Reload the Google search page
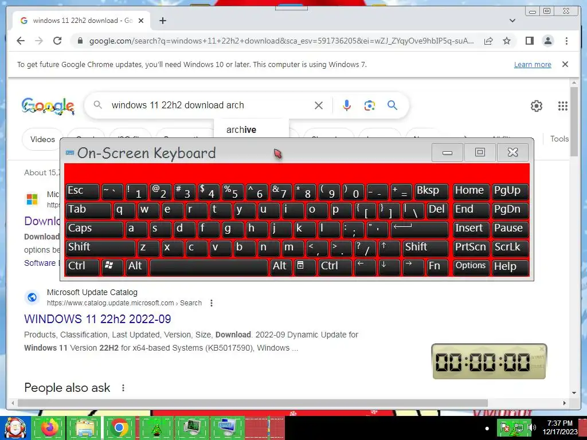This screenshot has width=587, height=440. (57, 41)
